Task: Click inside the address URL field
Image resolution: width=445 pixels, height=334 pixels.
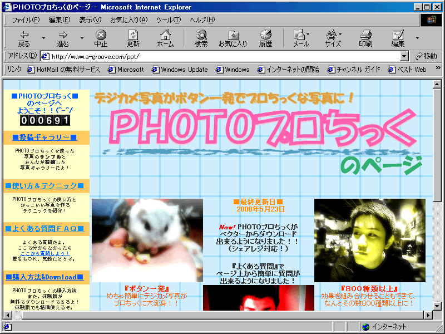Action: (225, 57)
